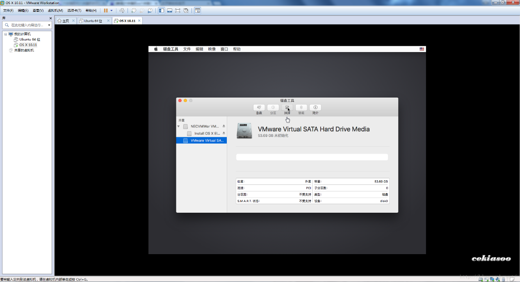The height and width of the screenshot is (282, 520).
Task: Open the power options dropdown arrow
Action: [x=112, y=10]
